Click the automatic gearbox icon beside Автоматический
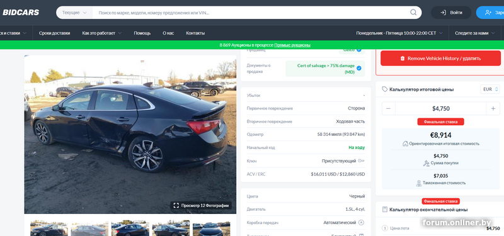The image size is (504, 236). point(361,223)
